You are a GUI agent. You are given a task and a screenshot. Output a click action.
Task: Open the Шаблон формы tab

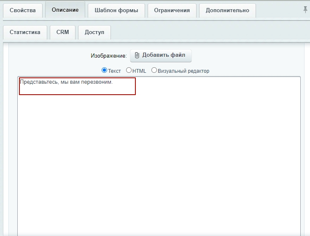pos(116,11)
